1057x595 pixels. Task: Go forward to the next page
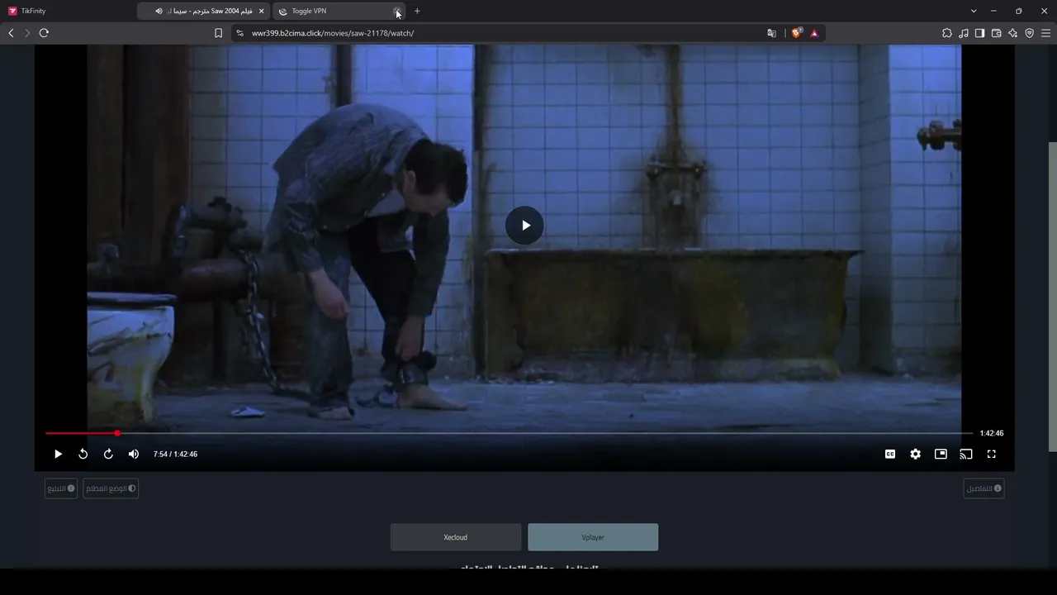coord(27,33)
